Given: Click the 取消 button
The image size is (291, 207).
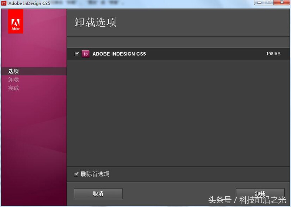Looking at the screenshot, I should pos(98,194).
